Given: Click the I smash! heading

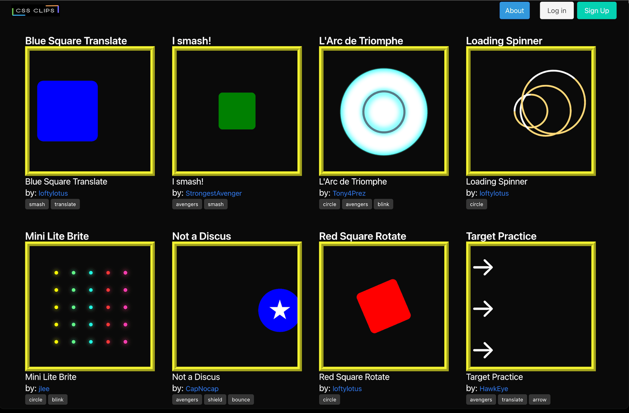Looking at the screenshot, I should pyautogui.click(x=191, y=41).
